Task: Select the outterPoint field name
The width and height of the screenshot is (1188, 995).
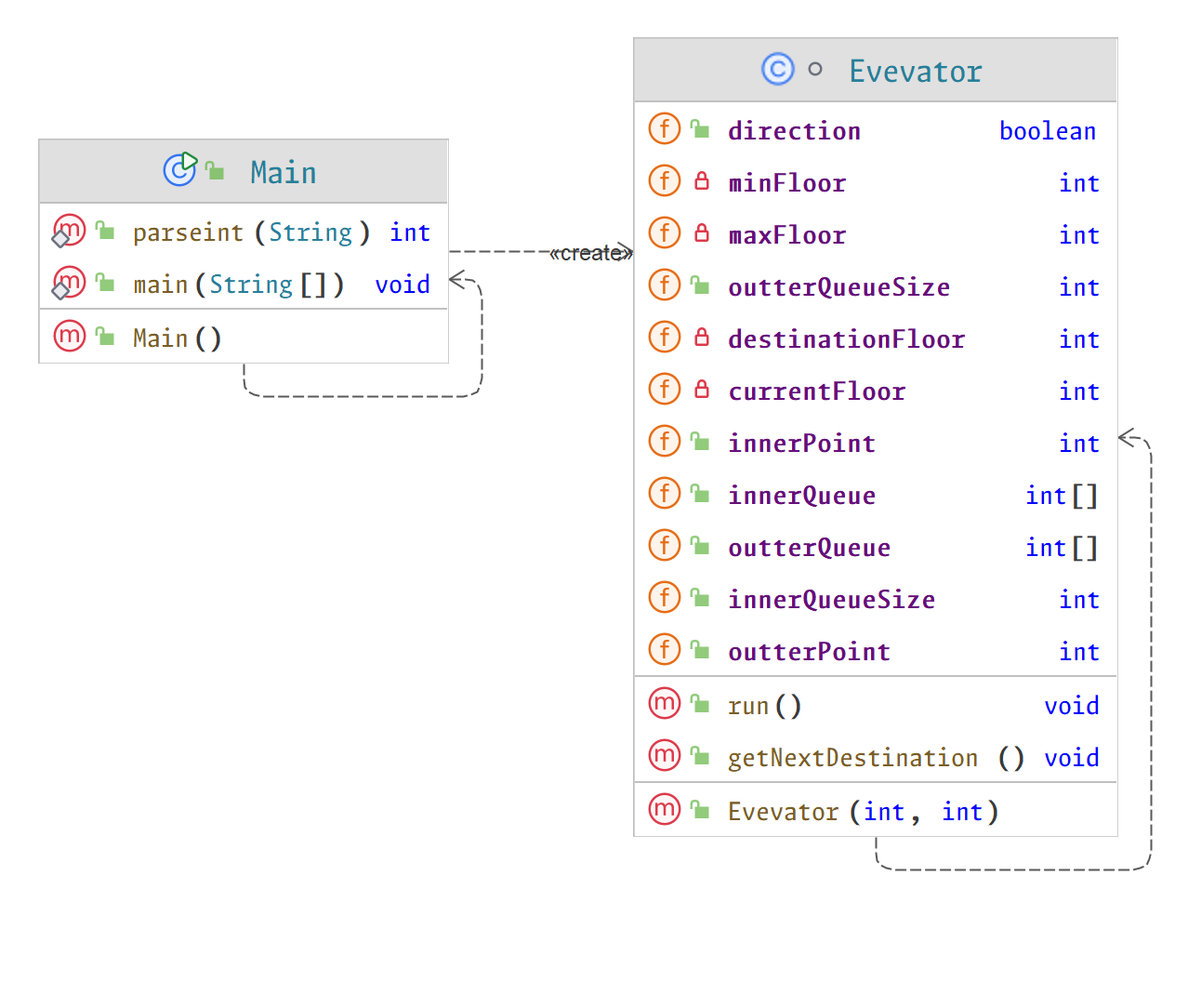Action: pyautogui.click(x=810, y=652)
